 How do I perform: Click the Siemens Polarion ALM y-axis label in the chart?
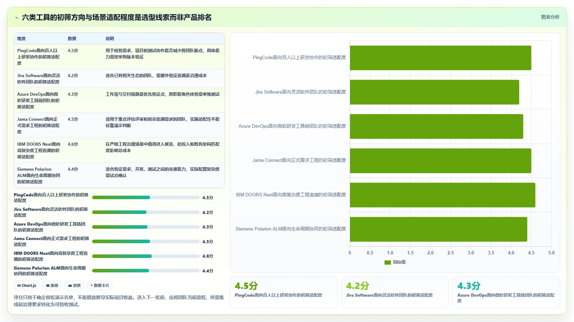coord(291,229)
